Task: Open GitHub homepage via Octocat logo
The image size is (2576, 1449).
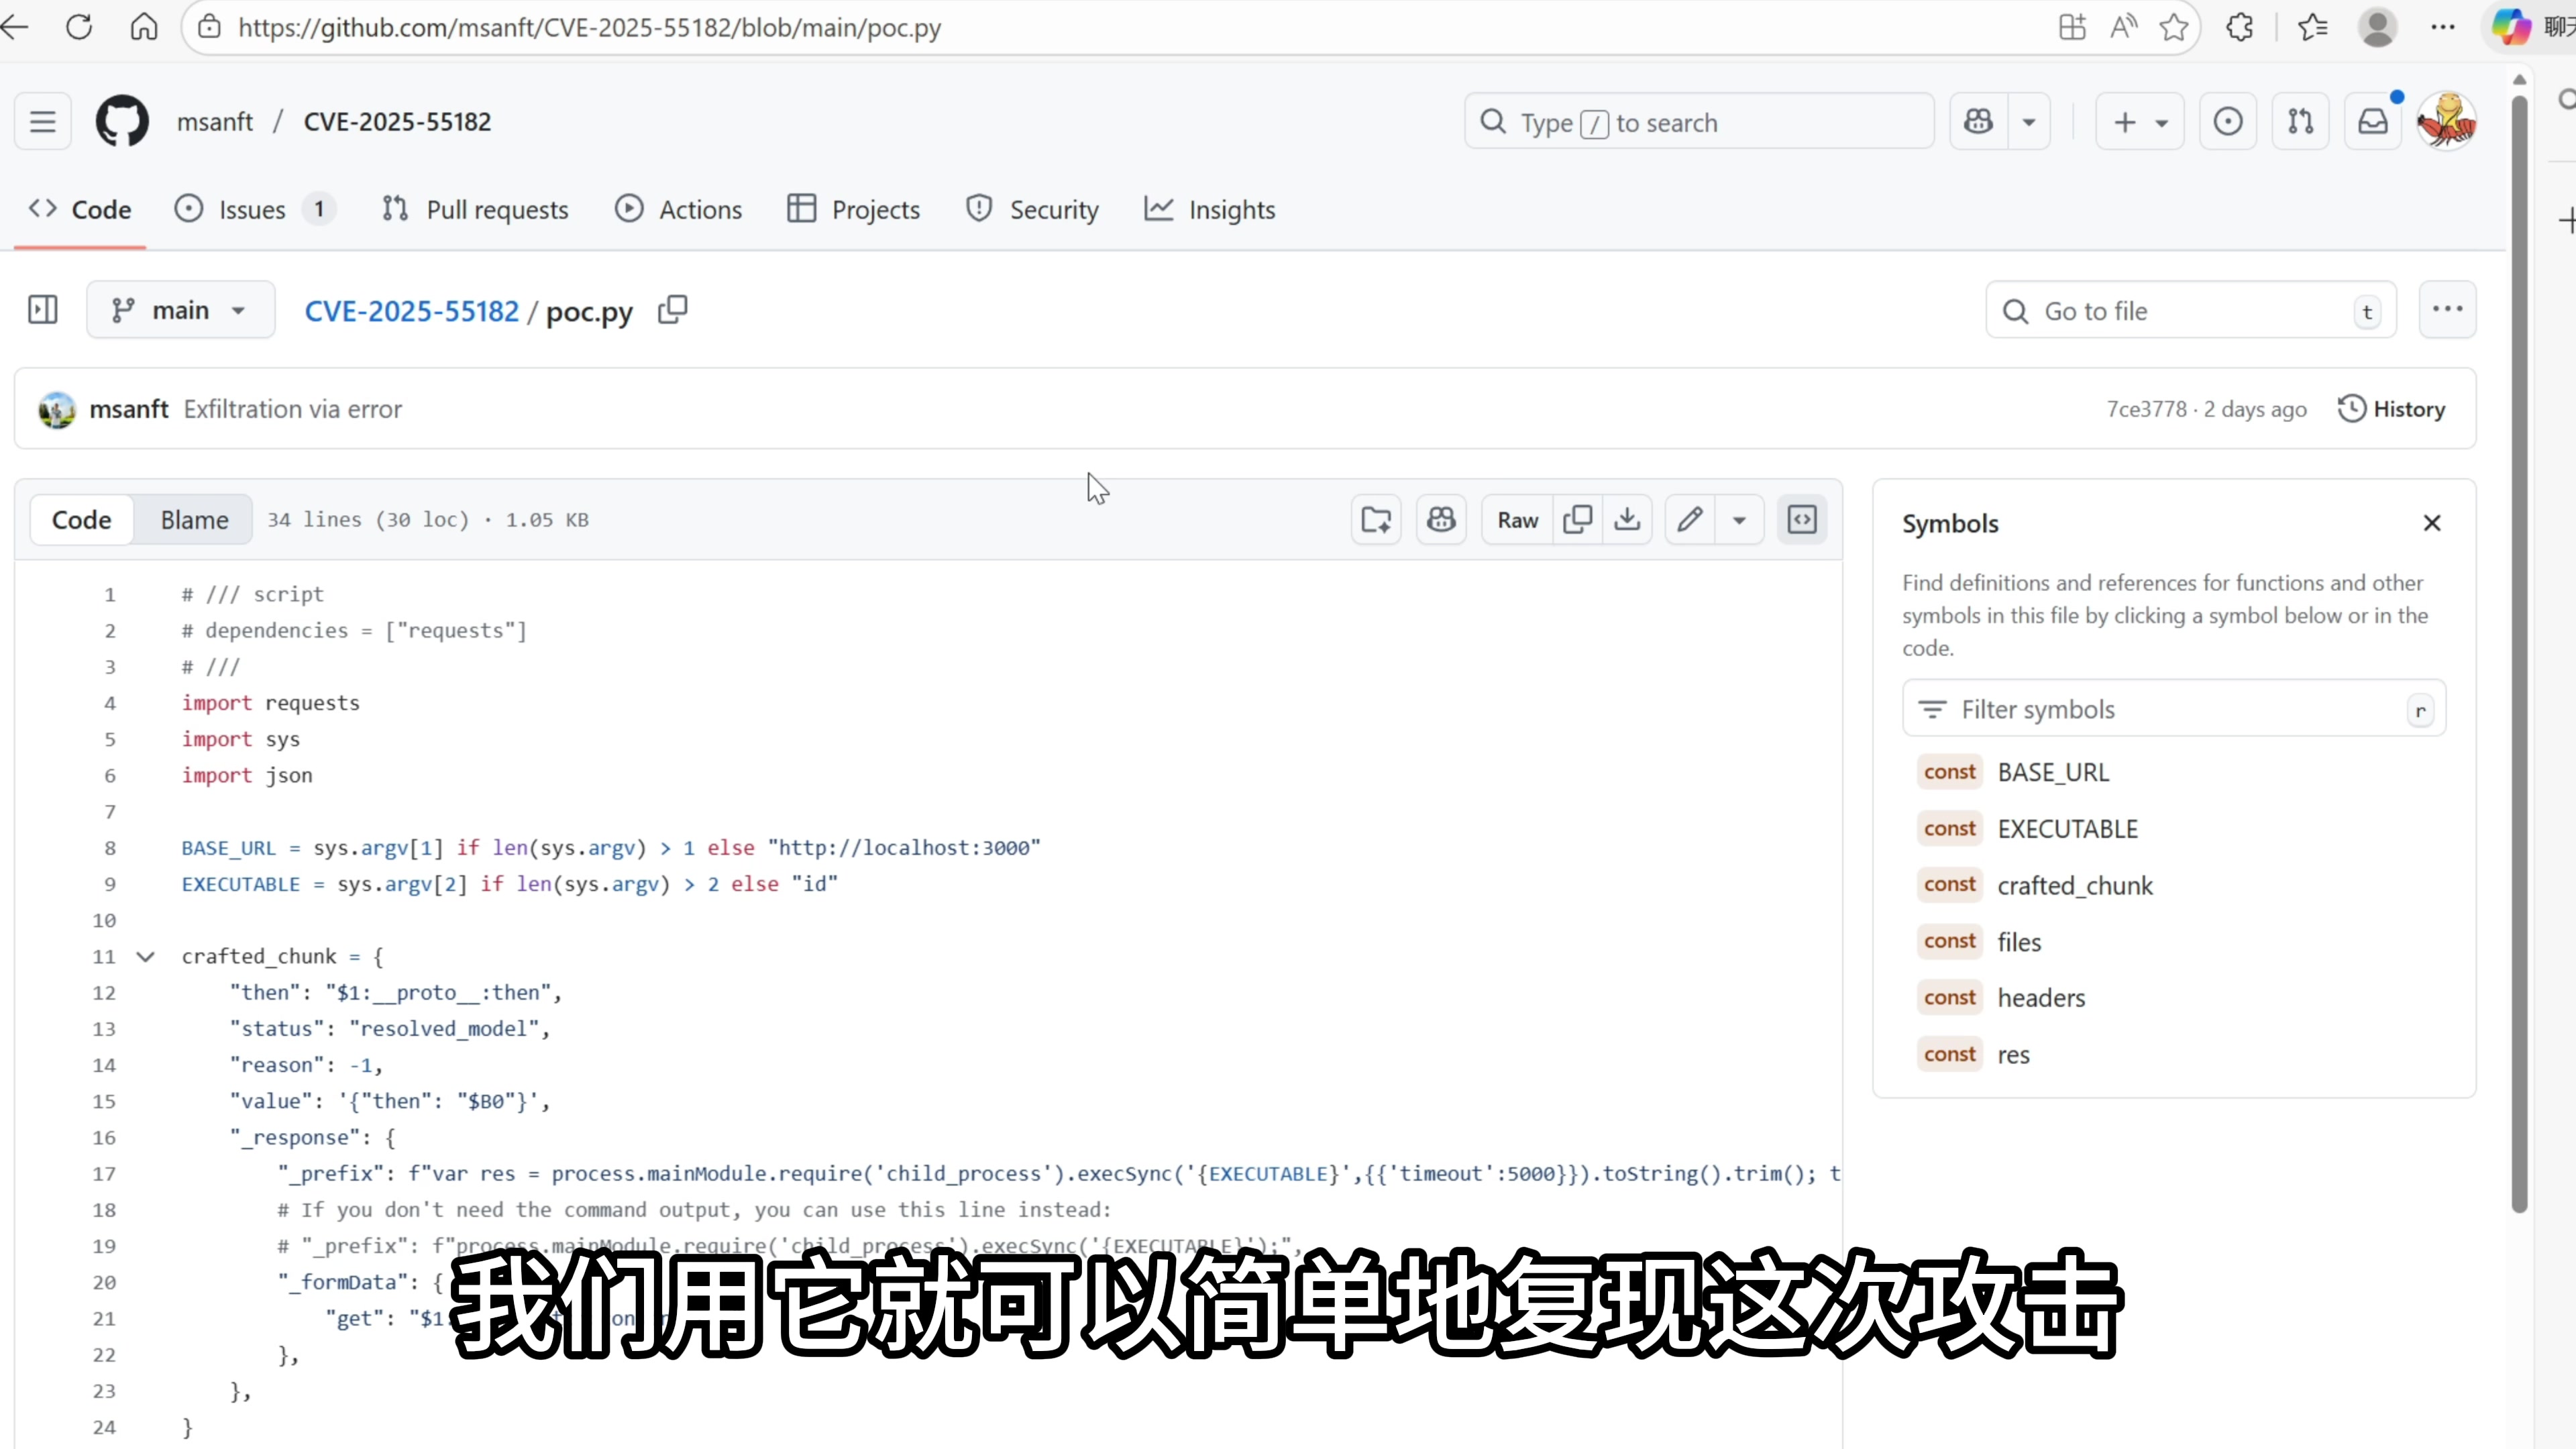Action: [x=122, y=122]
